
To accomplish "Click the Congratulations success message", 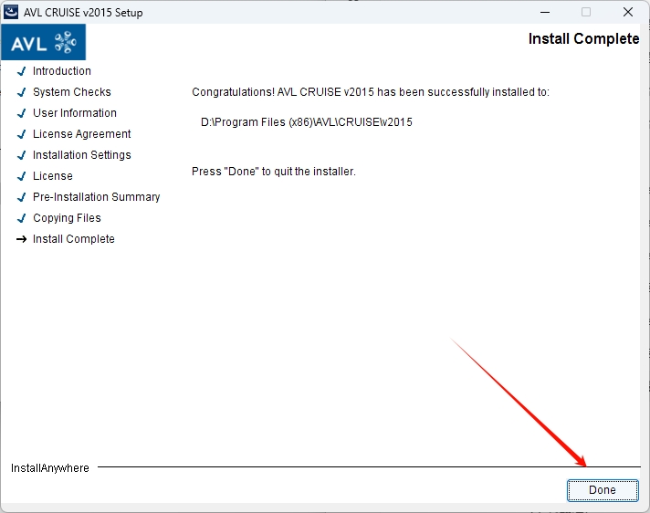I will (371, 92).
